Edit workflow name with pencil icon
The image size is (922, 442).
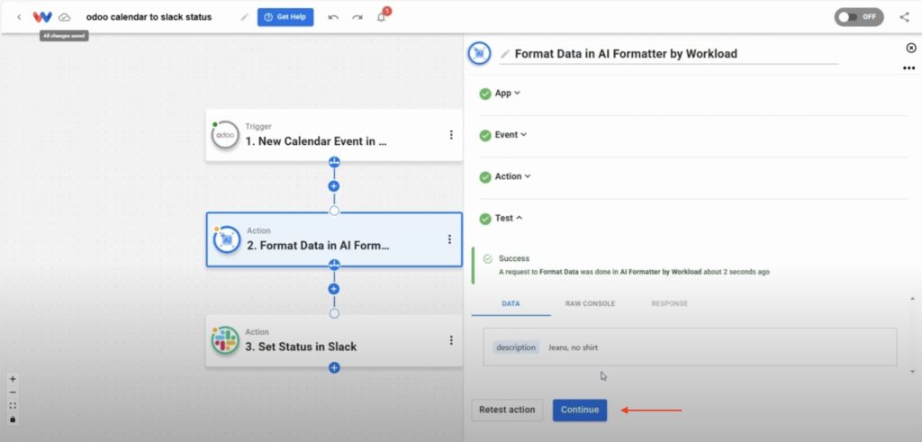[245, 17]
